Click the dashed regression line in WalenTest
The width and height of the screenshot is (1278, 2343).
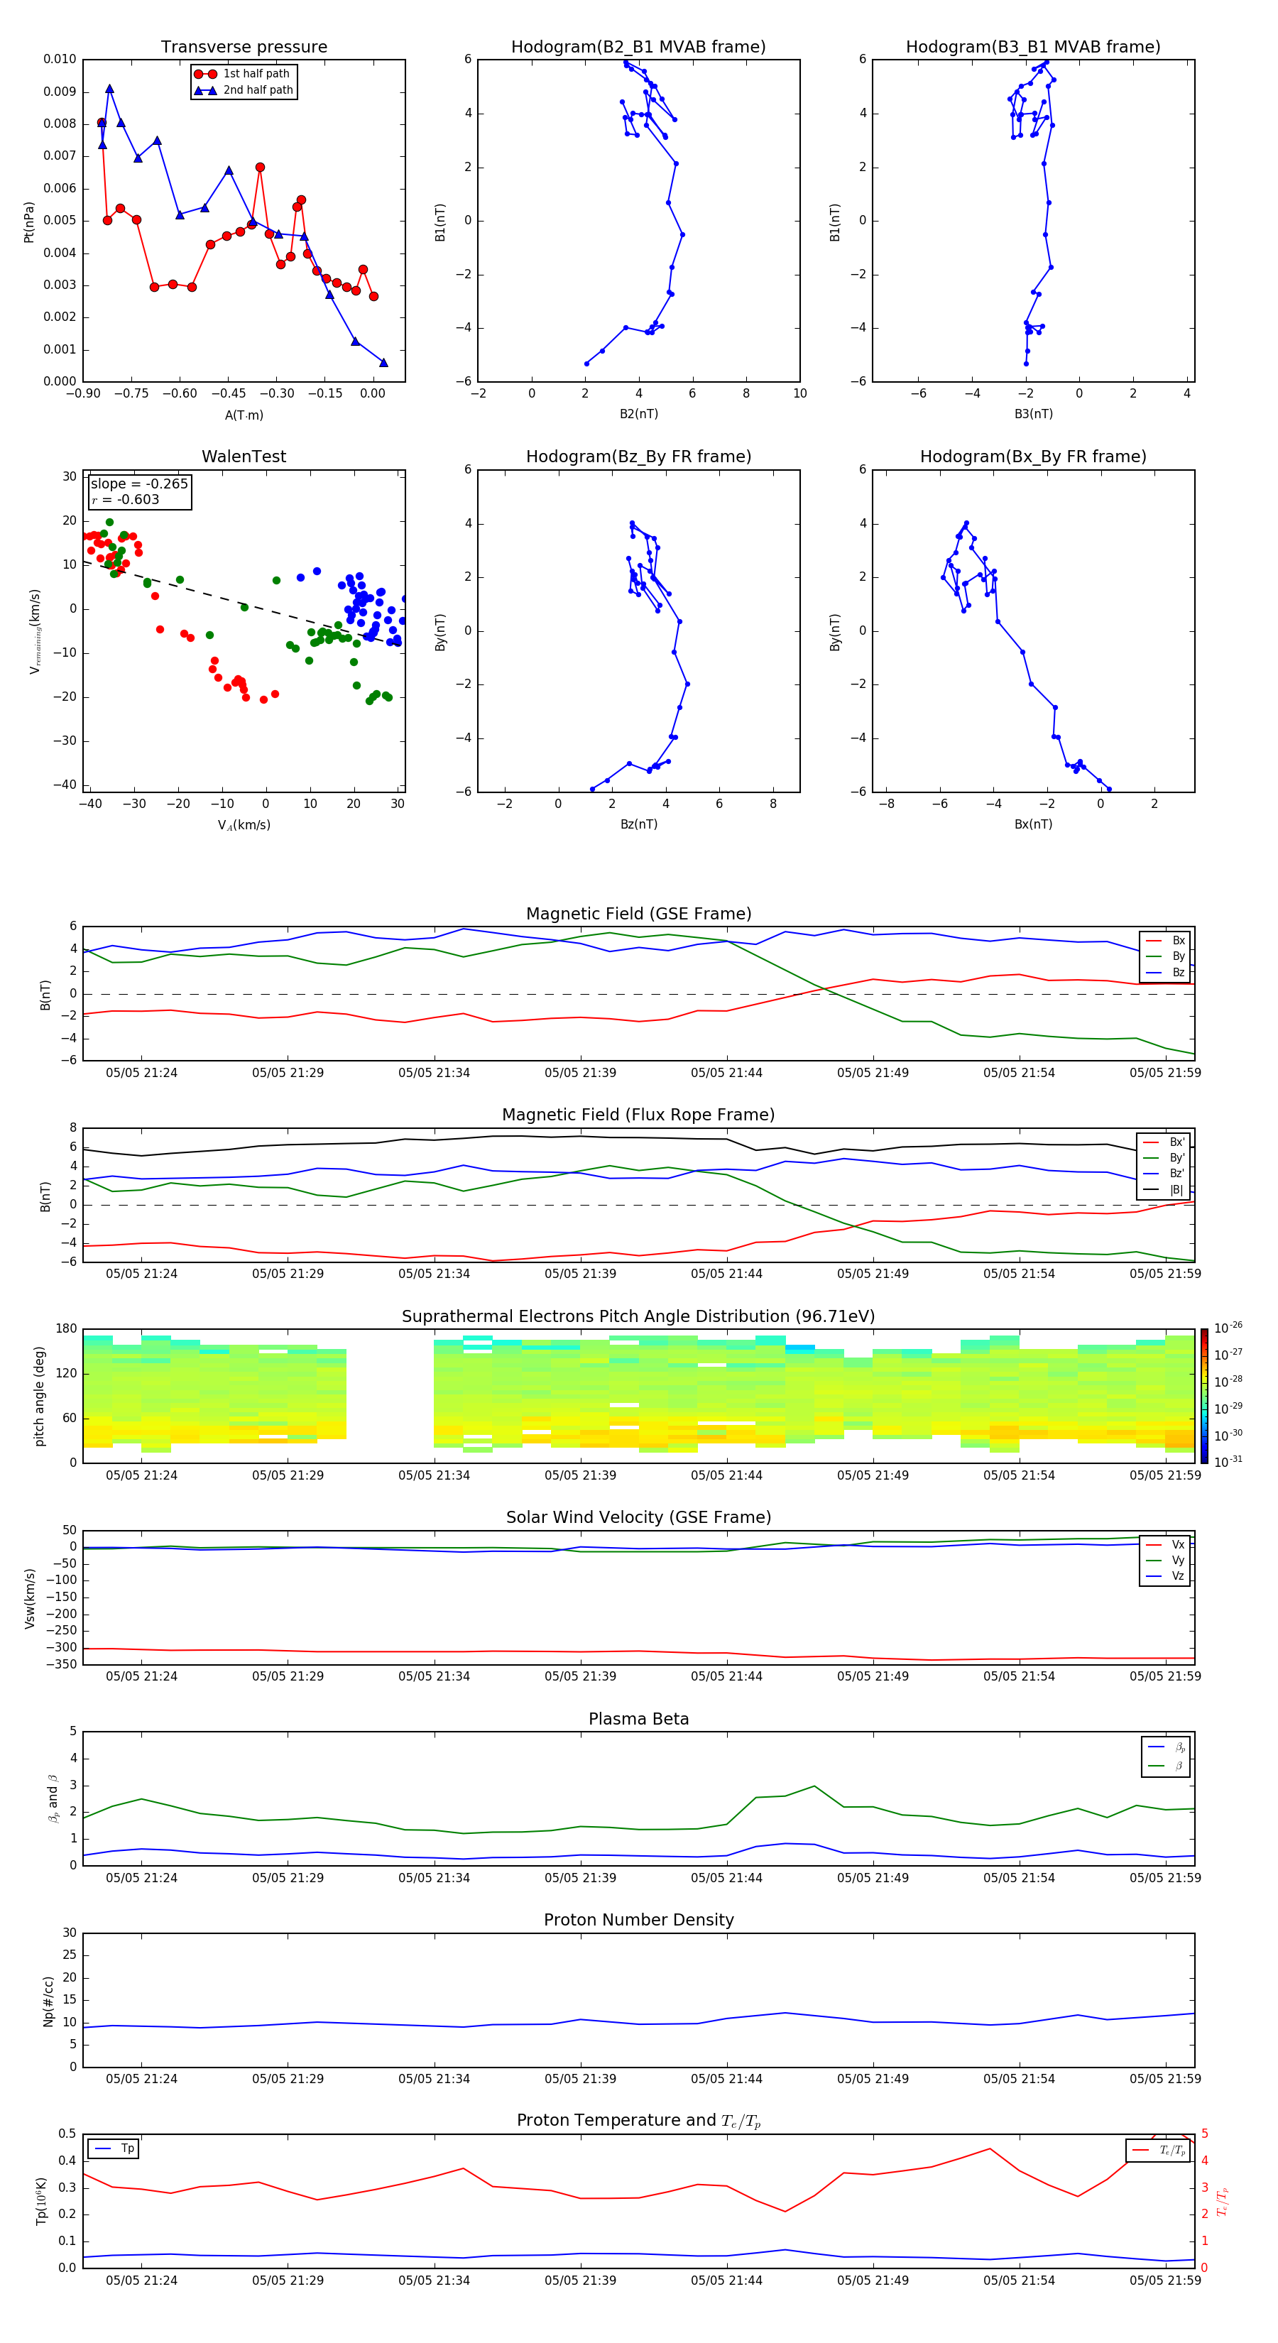click(x=244, y=603)
